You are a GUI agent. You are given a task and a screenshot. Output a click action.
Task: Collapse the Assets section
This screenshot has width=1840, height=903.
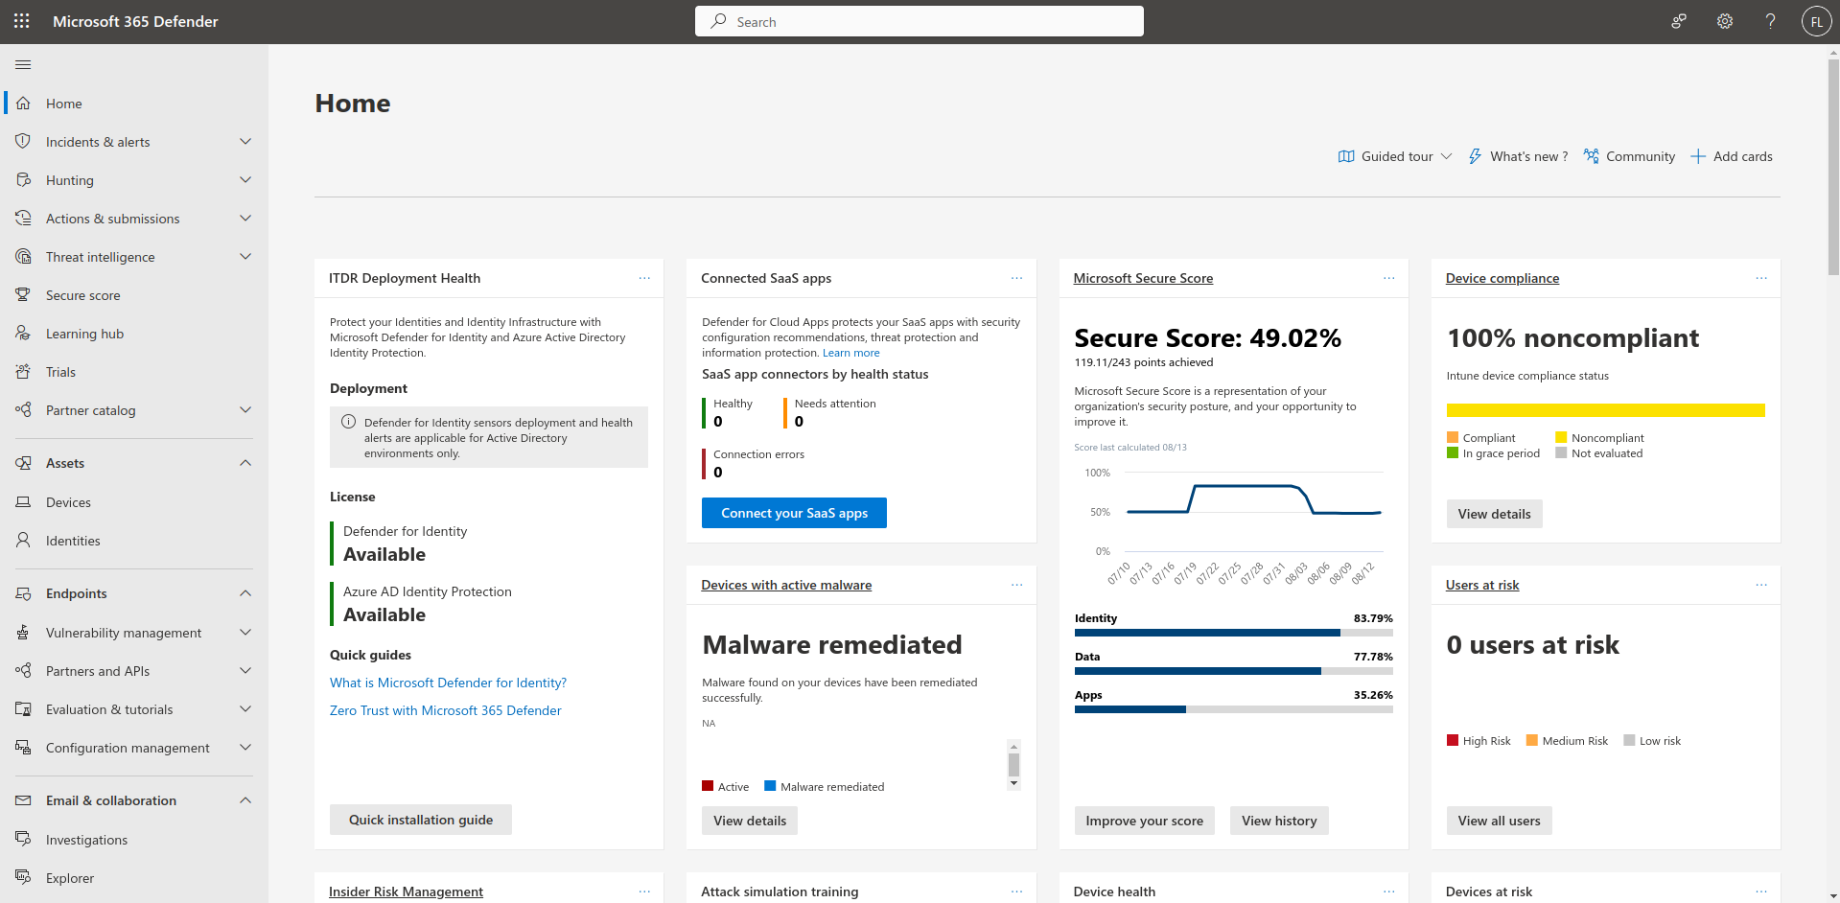click(245, 463)
